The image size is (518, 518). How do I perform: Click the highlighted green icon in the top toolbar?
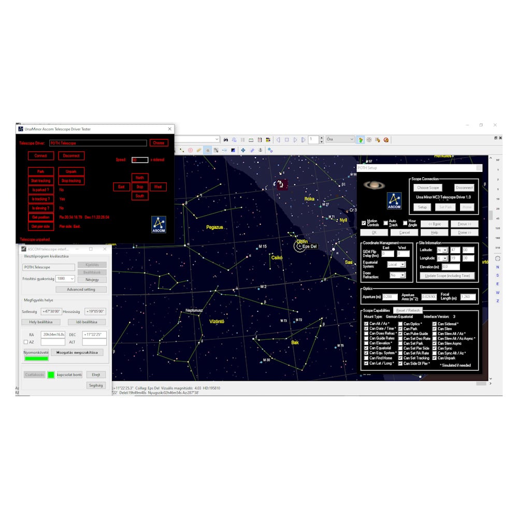point(361,140)
